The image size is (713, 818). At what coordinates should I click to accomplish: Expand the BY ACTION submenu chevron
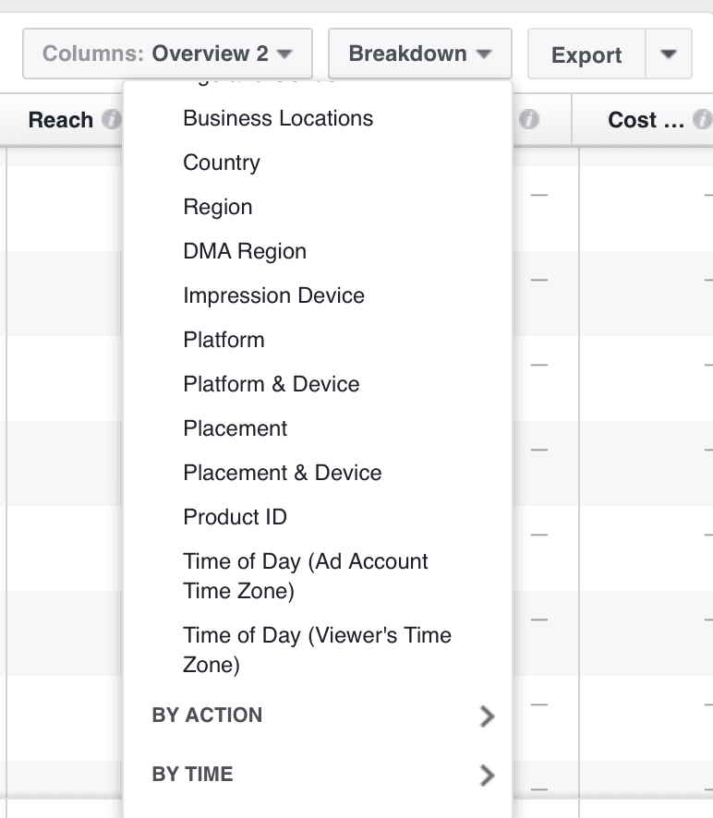pyautogui.click(x=488, y=716)
